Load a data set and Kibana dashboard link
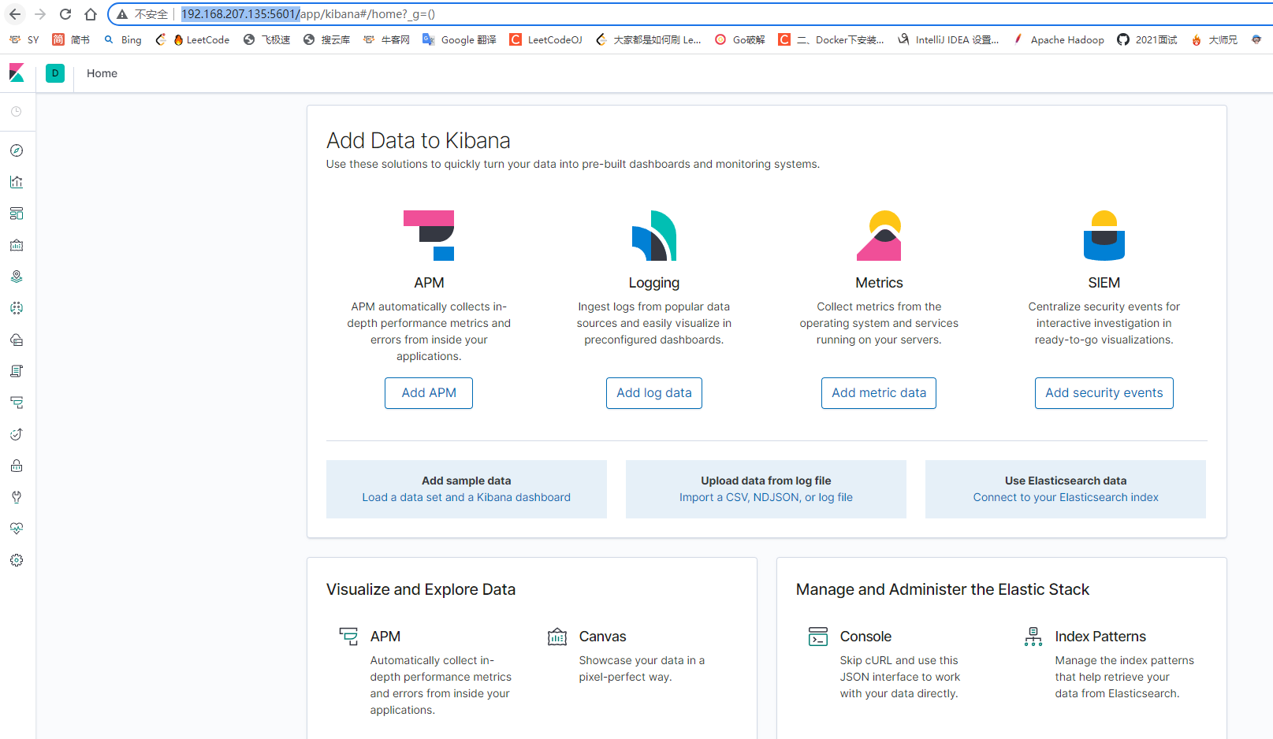1273x739 pixels. pyautogui.click(x=467, y=498)
